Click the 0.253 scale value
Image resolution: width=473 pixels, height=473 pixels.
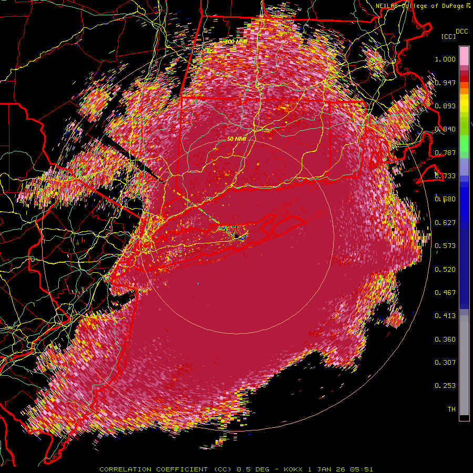coord(445,386)
